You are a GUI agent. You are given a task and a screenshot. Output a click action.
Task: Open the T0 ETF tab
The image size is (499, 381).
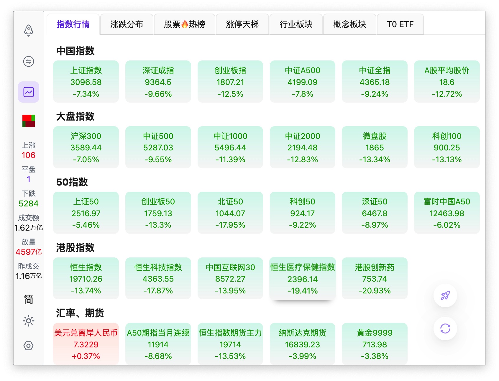[400, 24]
